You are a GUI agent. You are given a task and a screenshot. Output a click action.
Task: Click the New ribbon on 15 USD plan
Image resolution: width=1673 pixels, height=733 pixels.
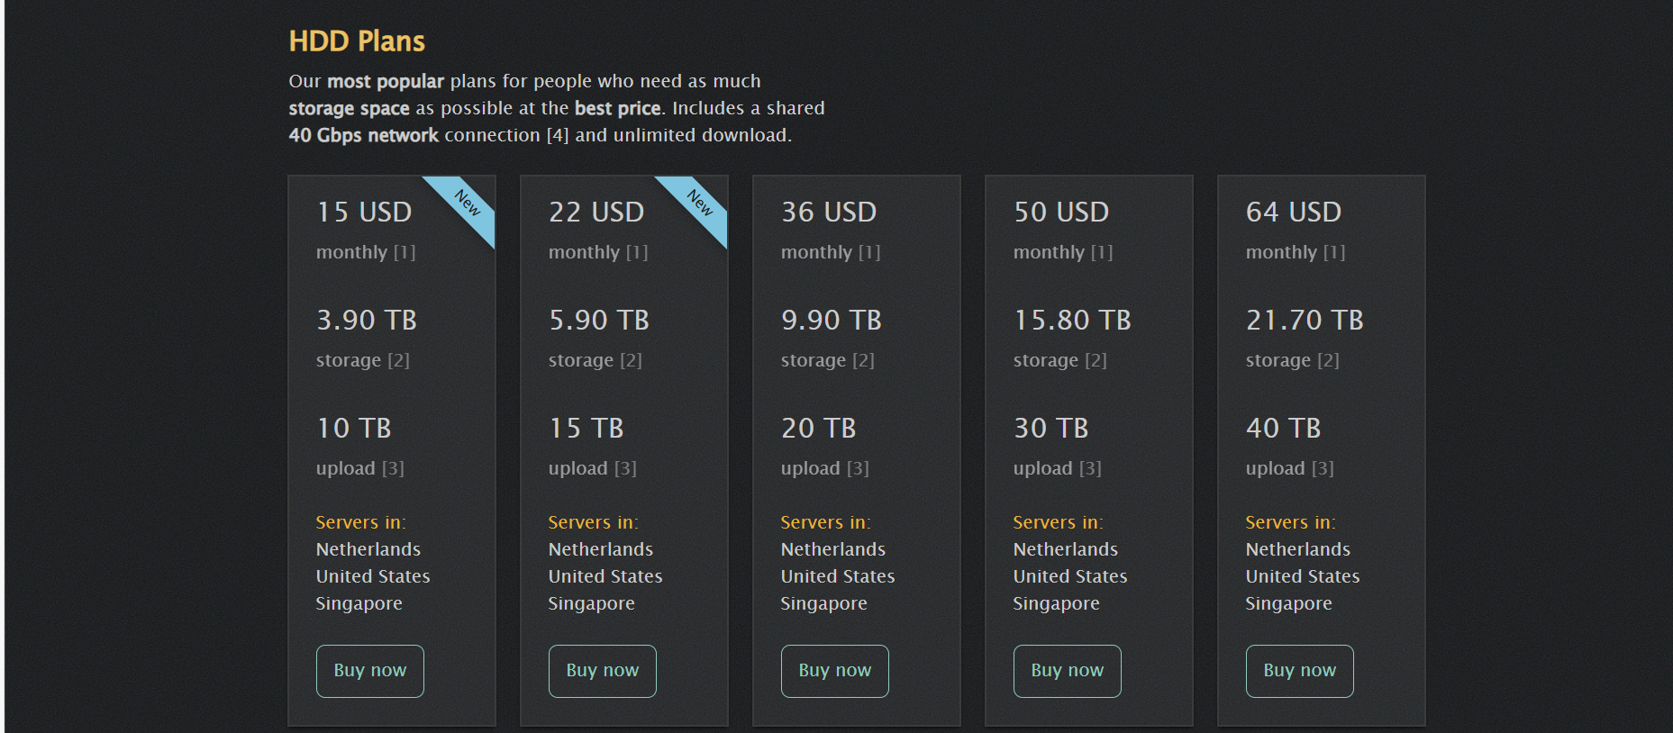pyautogui.click(x=467, y=203)
